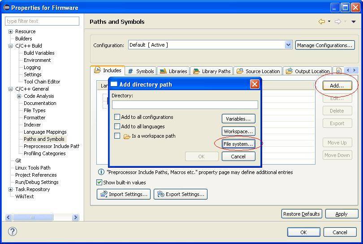The height and width of the screenshot is (244, 363).
Task: Select Documentation tree item
Action: 40,103
